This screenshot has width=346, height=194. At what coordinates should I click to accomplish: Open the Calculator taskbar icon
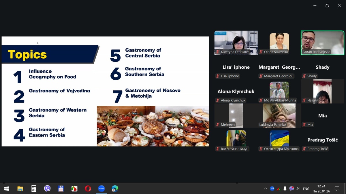pos(34,189)
